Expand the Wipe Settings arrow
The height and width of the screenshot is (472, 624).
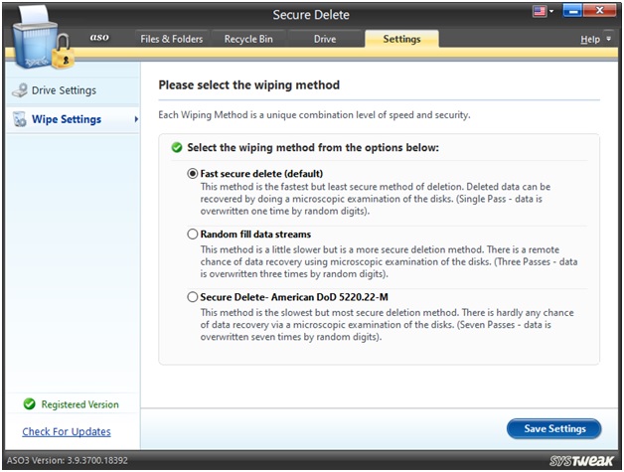point(135,119)
